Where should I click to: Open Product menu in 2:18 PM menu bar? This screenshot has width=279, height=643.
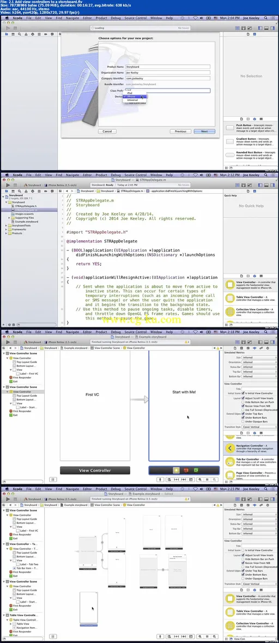click(x=101, y=331)
